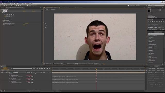This screenshot has height=93, width=165.
Task: Open the Graph Editor in timeline
Action: 49,68
